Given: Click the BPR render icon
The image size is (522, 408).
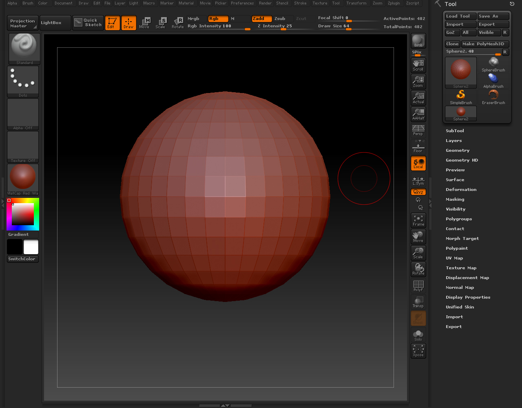Looking at the screenshot, I should coord(418,41).
